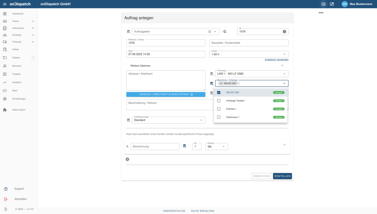This screenshot has width=377, height=214.
Task: Open Datev Export in the sidebar
Action: click(18, 110)
